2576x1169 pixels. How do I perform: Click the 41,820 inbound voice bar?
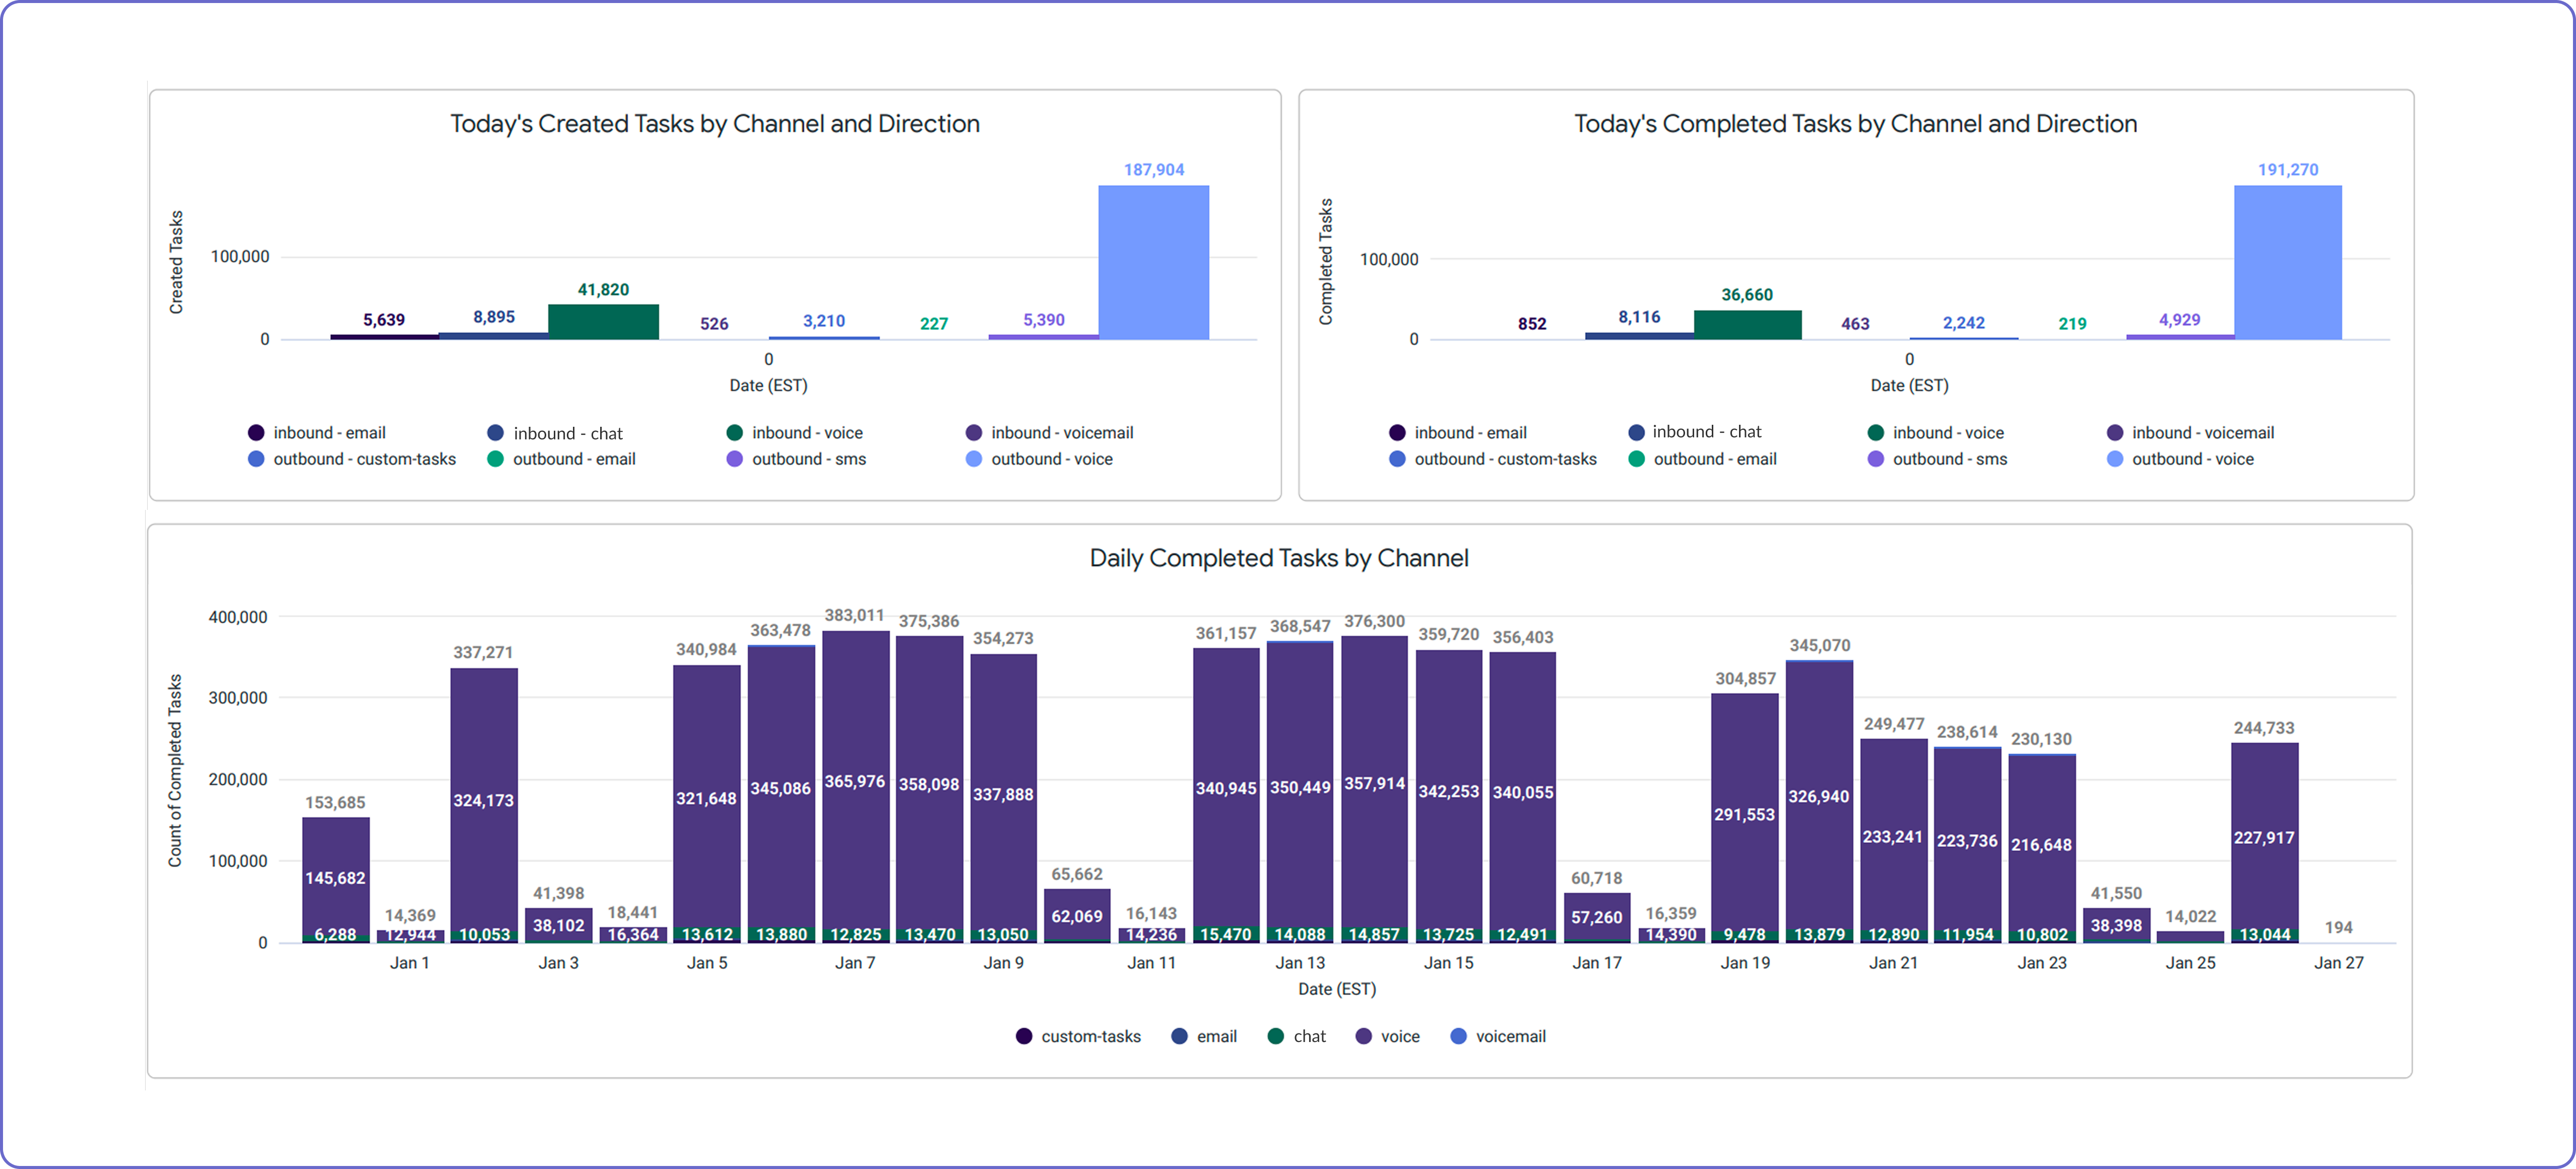point(603,322)
